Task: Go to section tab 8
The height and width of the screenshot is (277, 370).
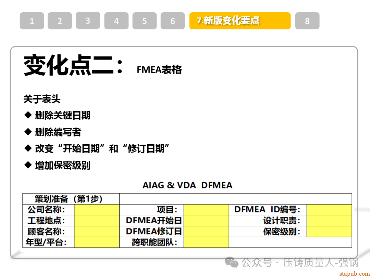Action: 307,21
